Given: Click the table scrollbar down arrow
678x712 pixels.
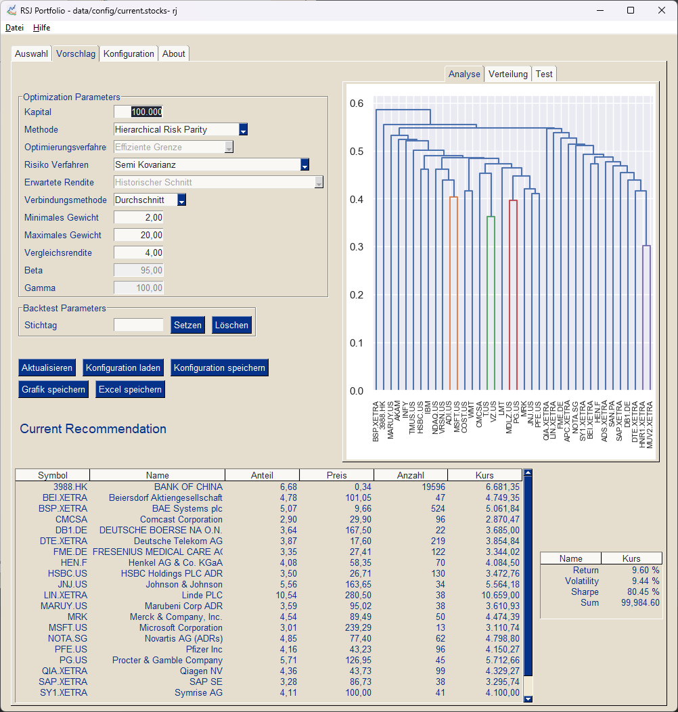Looking at the screenshot, I should [528, 699].
